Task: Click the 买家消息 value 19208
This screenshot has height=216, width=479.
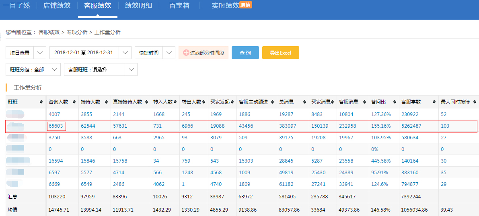Action: tap(318, 138)
